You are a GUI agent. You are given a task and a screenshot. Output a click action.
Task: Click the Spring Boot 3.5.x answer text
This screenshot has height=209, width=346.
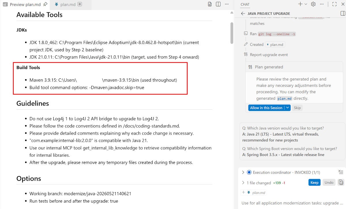(283, 155)
